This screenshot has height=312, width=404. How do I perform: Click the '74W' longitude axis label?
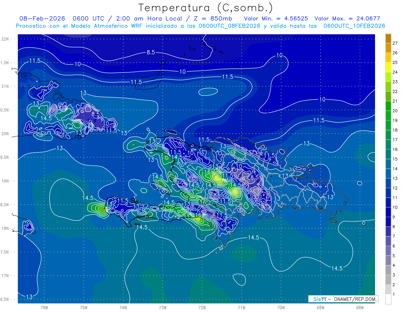tap(123, 307)
